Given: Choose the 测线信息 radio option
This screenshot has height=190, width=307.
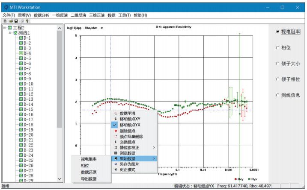Looking at the screenshot, I should 278,95.
